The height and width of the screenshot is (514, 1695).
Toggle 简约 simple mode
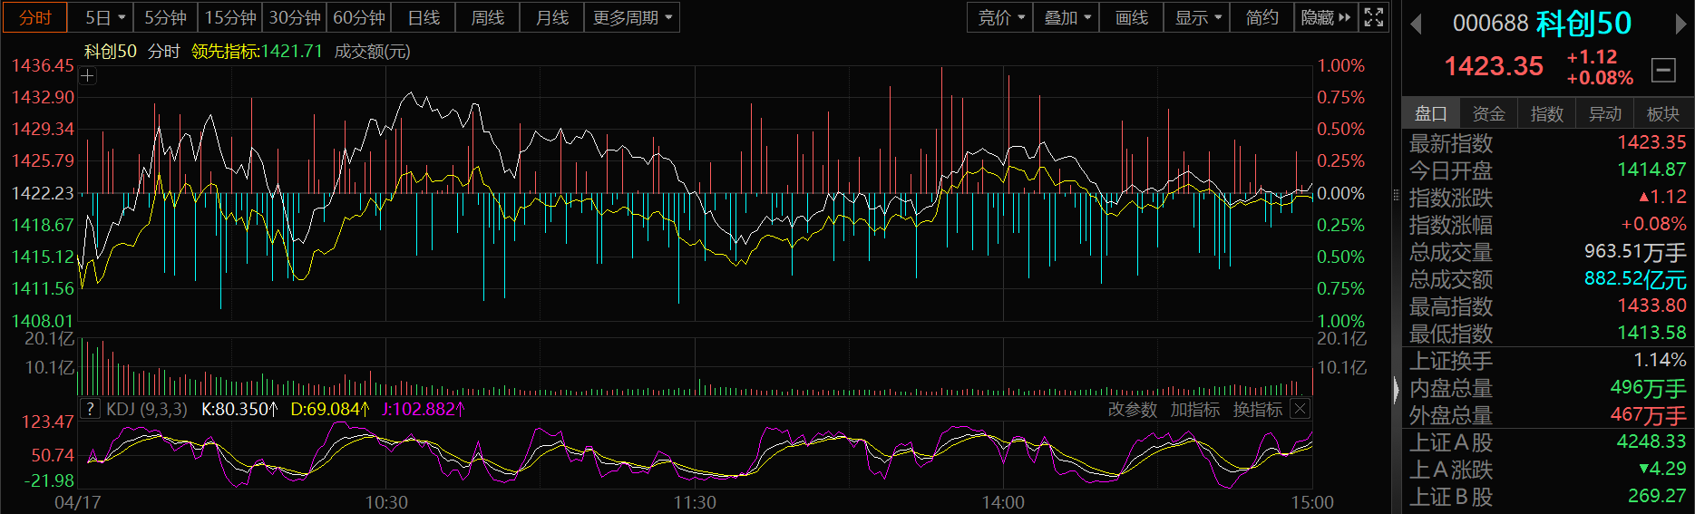point(1262,17)
